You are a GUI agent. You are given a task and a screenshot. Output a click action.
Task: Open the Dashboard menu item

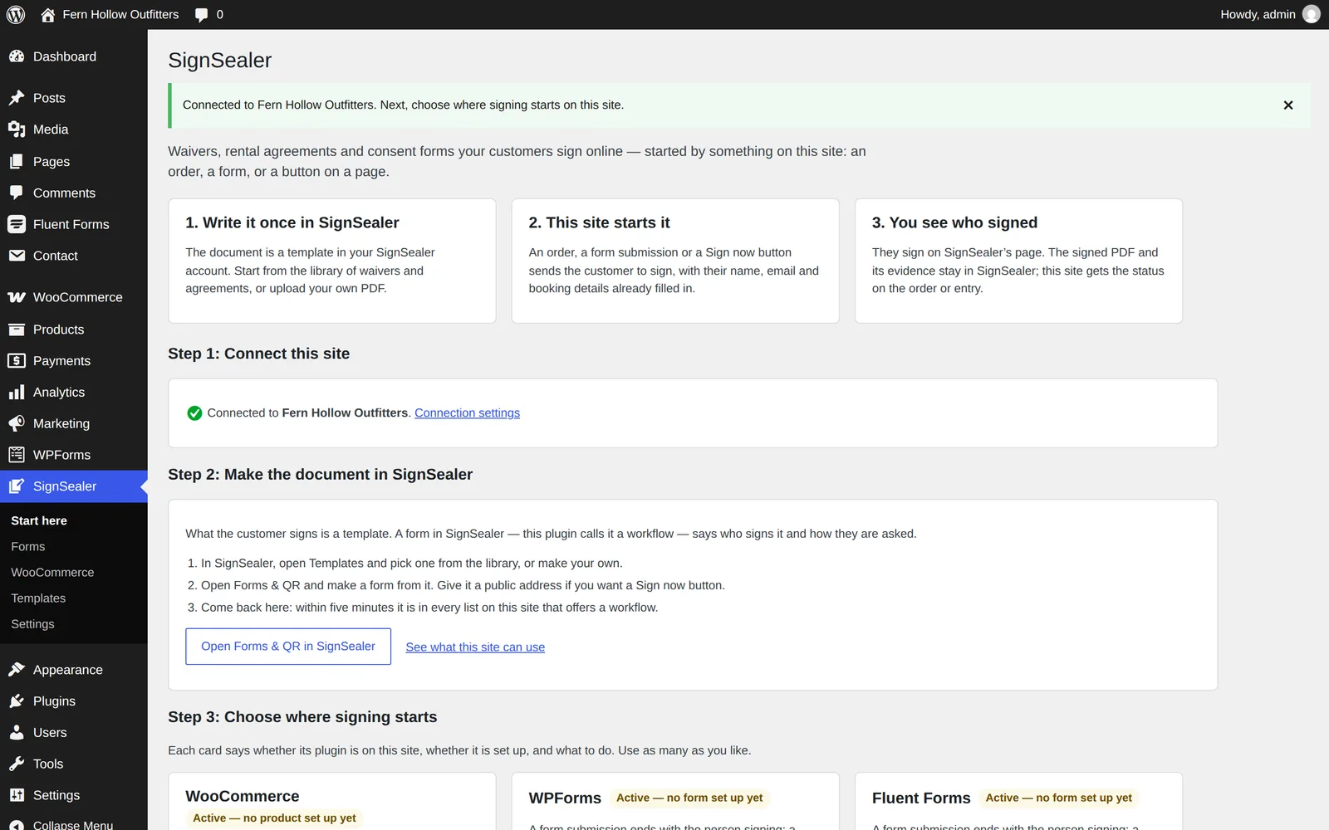point(74,56)
